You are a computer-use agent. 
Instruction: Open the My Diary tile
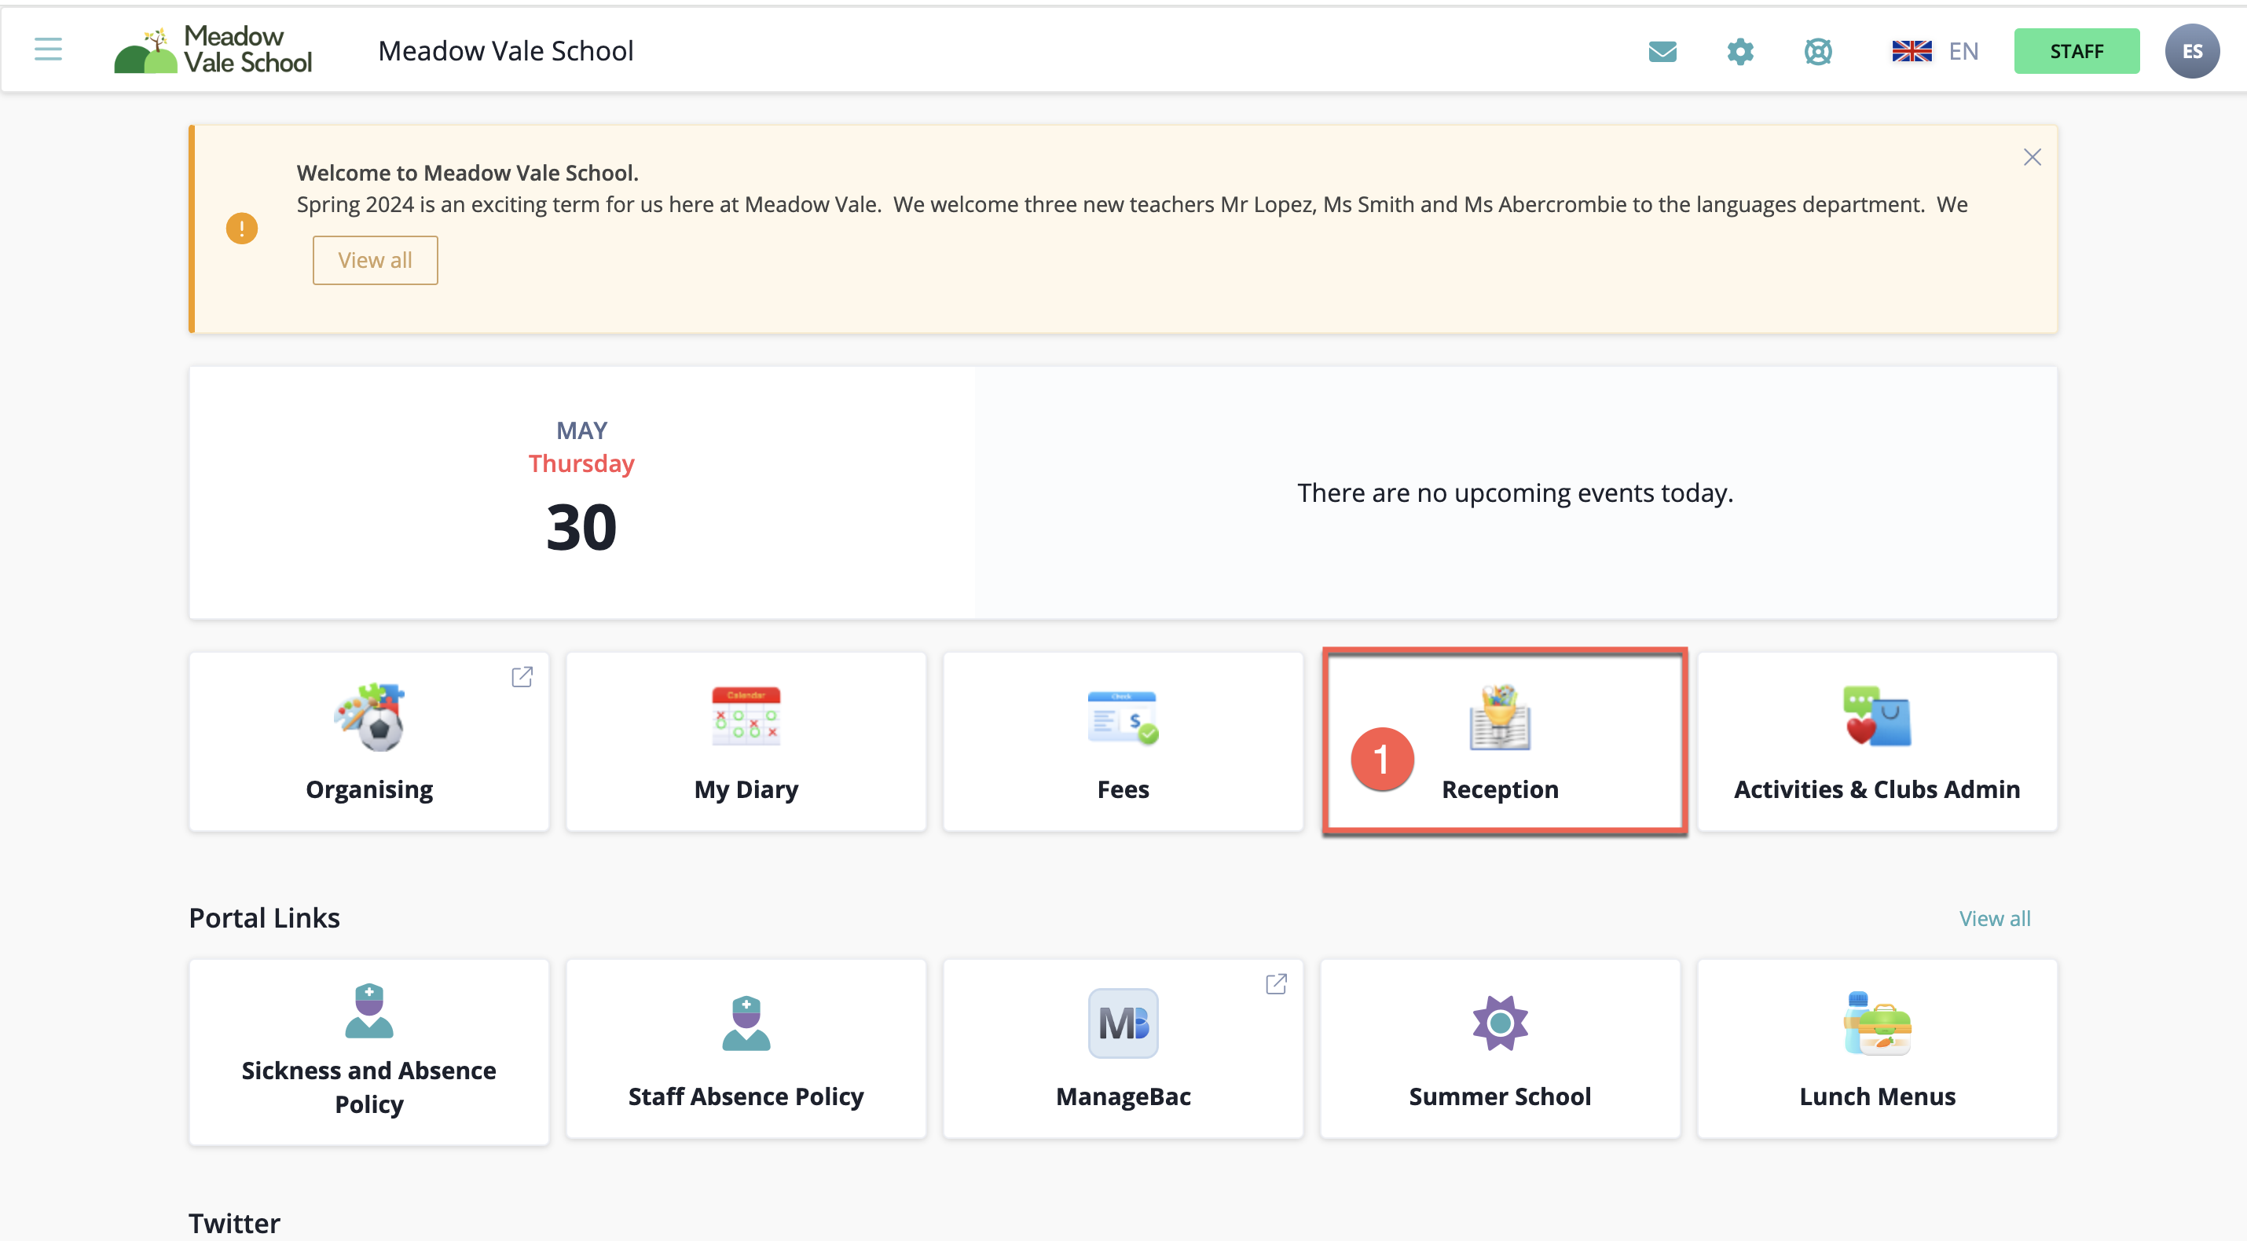[x=746, y=741]
